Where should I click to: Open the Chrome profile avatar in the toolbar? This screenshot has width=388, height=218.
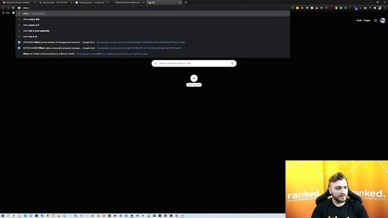click(x=380, y=8)
